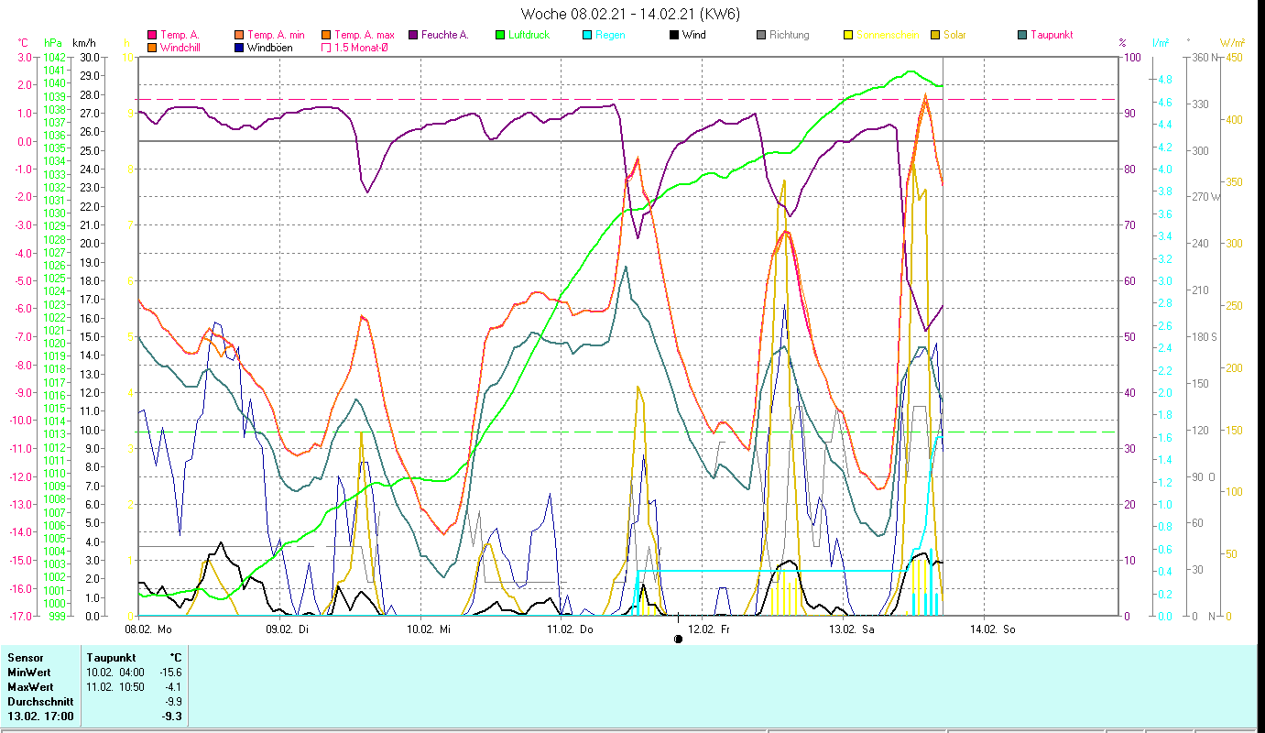This screenshot has width=1265, height=733.
Task: Select the Sonnenschein legend label
Action: tap(888, 35)
